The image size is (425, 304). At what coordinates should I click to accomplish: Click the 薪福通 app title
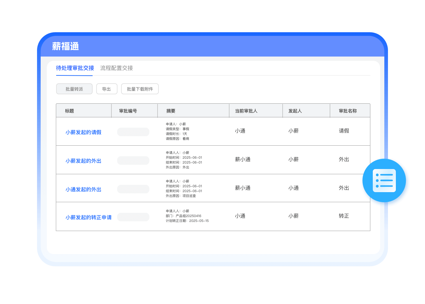pos(66,46)
